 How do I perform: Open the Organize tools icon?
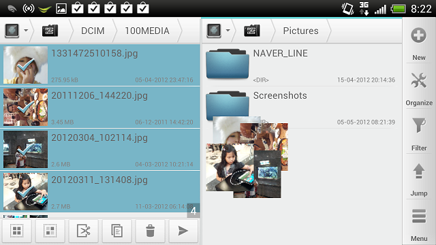419,80
